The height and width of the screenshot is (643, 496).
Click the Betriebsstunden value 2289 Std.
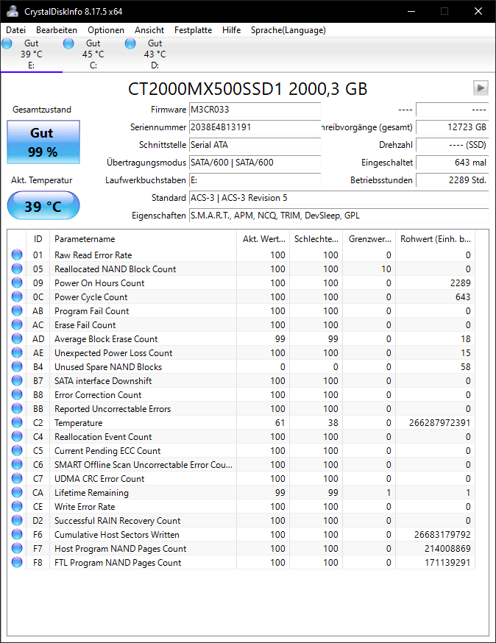[x=452, y=180]
